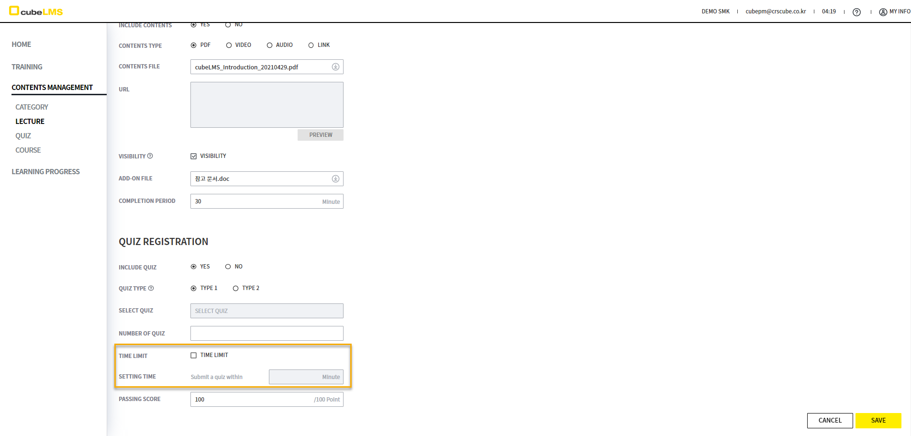Click the PREVIEW button under URL

click(x=320, y=135)
